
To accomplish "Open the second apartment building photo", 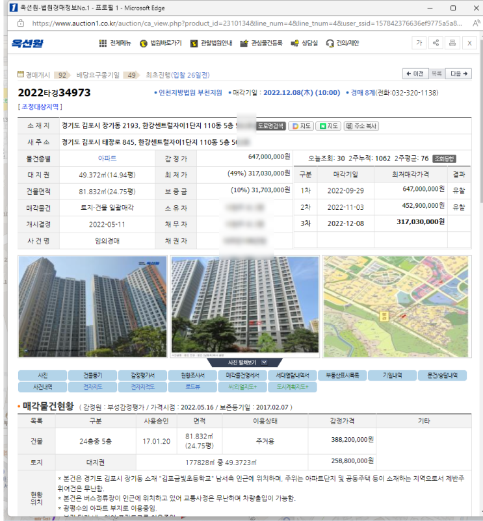I will (245, 307).
